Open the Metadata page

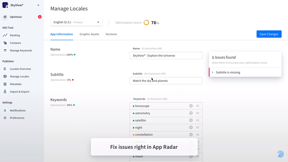pos(16,84)
